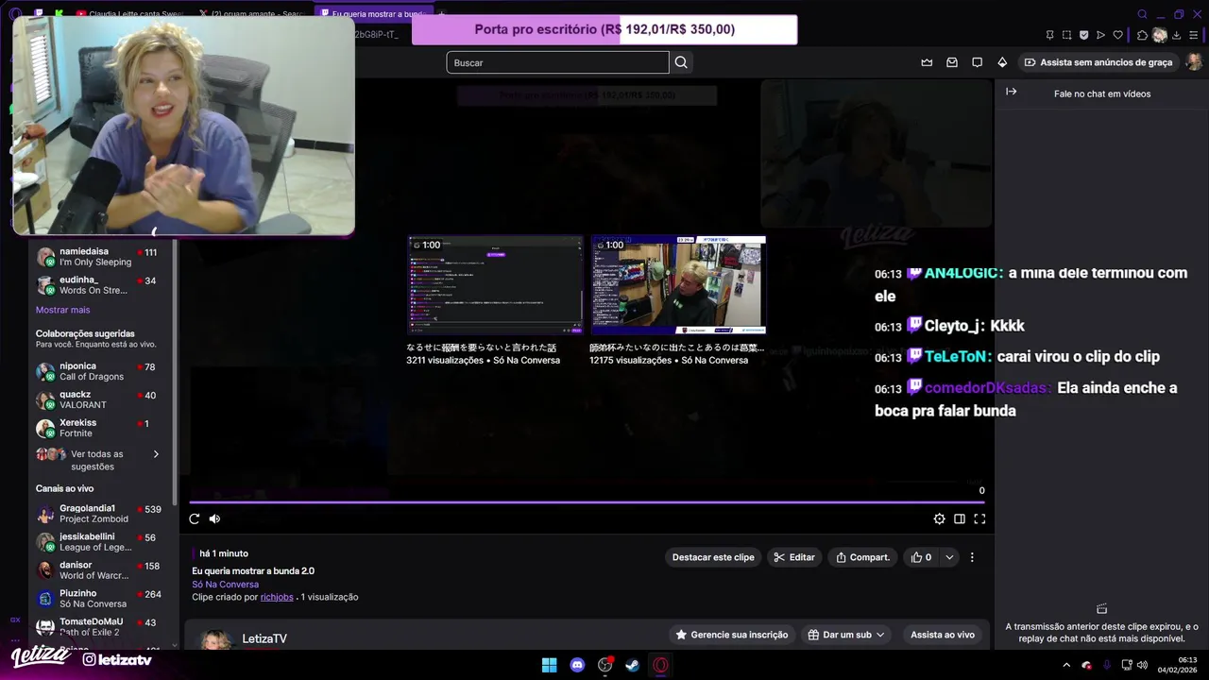Open browser easy setup sliders icon
This screenshot has width=1209, height=680.
(x=1196, y=35)
